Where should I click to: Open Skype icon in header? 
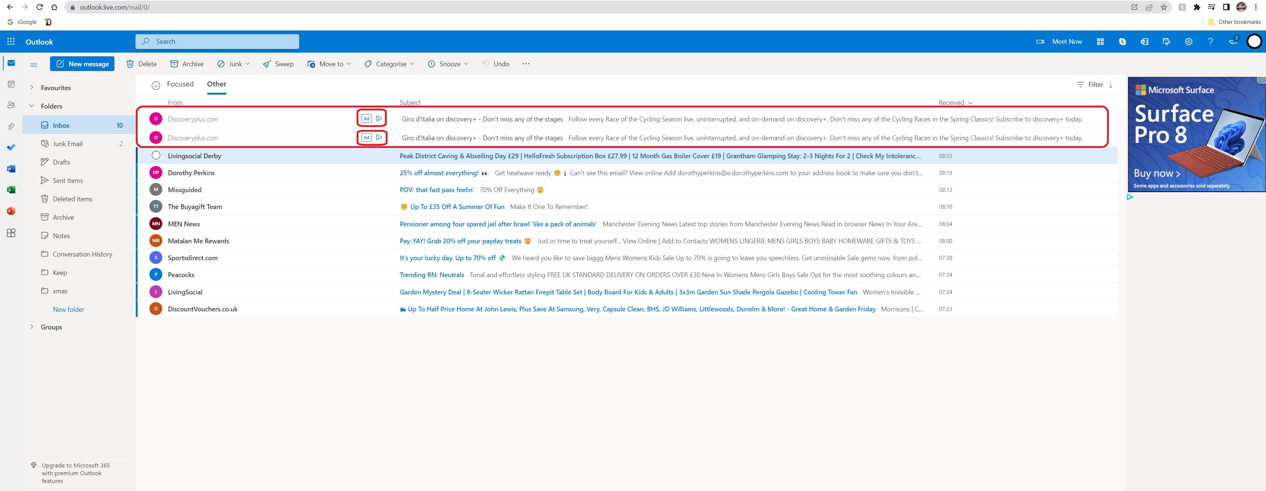(1122, 42)
